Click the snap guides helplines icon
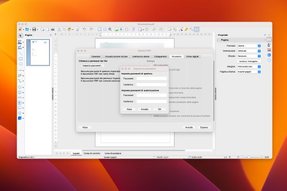Image resolution: width=287 pixels, height=191 pixels. coord(105,29)
